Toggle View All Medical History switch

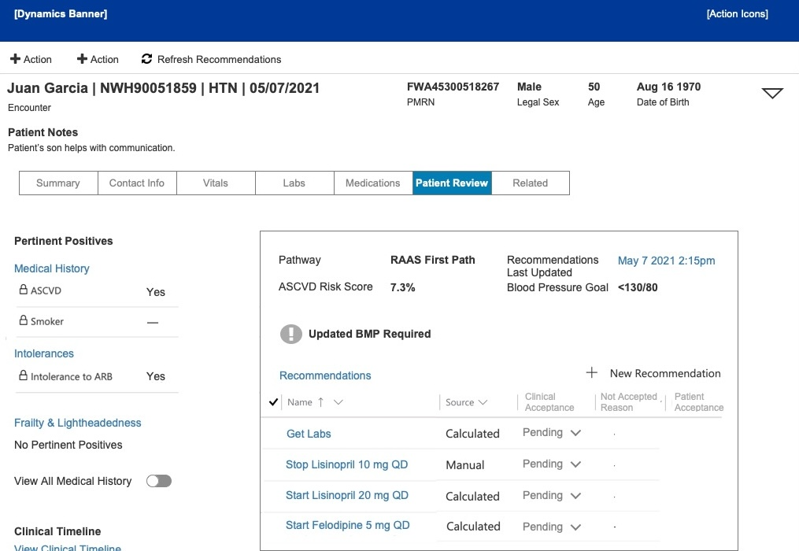[x=159, y=481]
